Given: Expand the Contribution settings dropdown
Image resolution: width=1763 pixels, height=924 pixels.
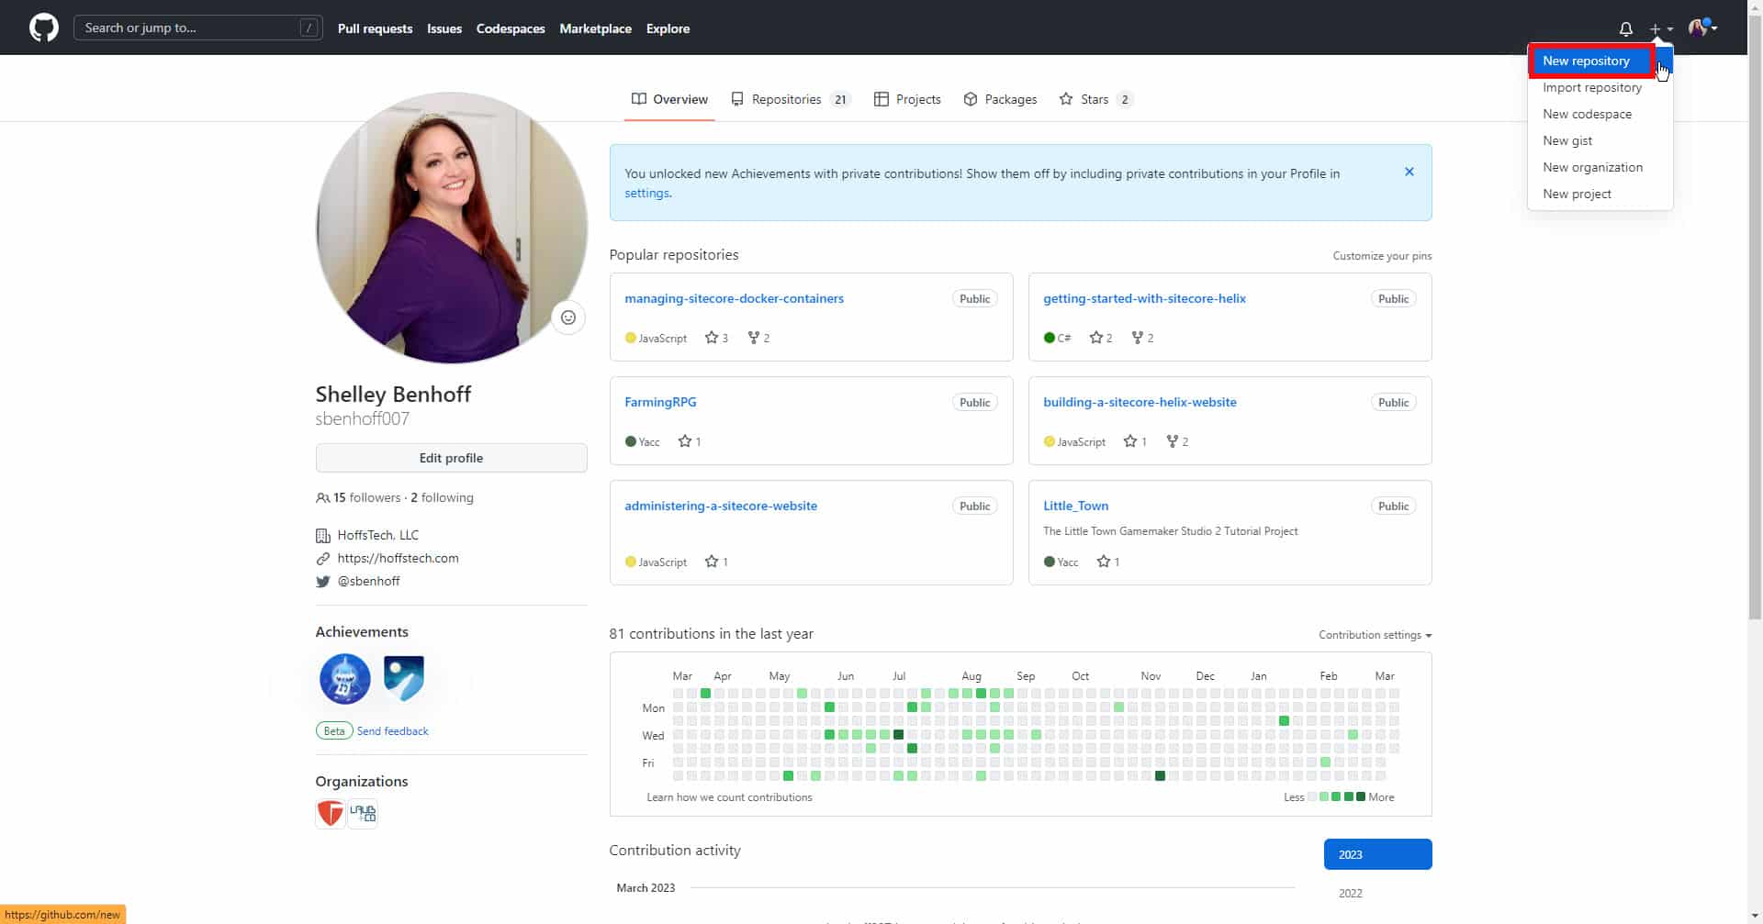Looking at the screenshot, I should click(x=1373, y=635).
